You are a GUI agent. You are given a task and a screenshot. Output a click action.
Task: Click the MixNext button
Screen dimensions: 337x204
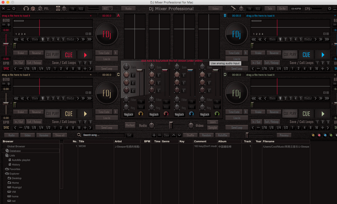[x=130, y=125]
